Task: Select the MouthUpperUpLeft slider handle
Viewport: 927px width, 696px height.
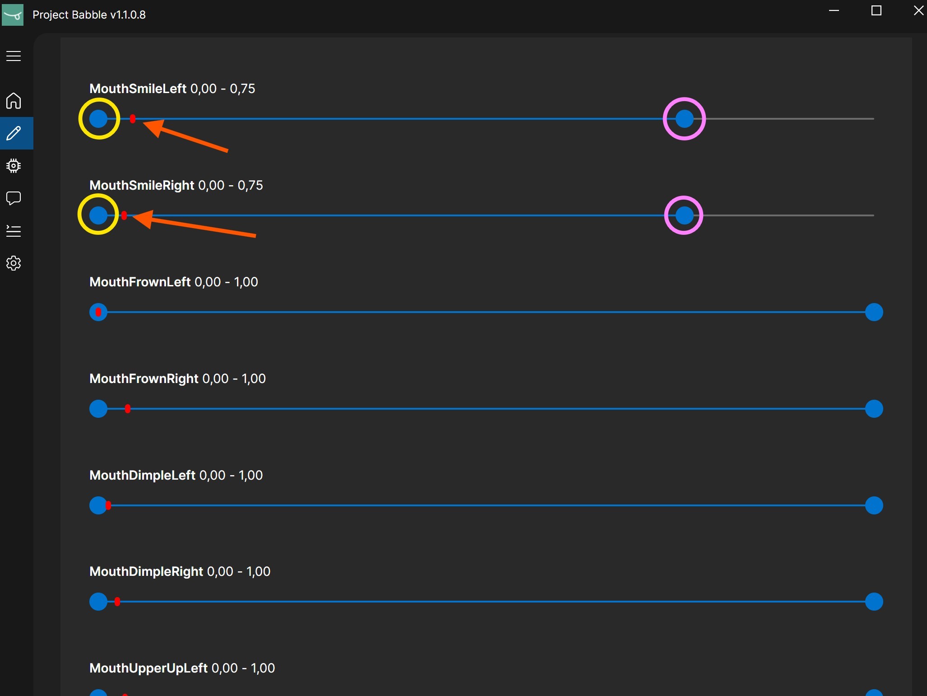Action: [98, 692]
